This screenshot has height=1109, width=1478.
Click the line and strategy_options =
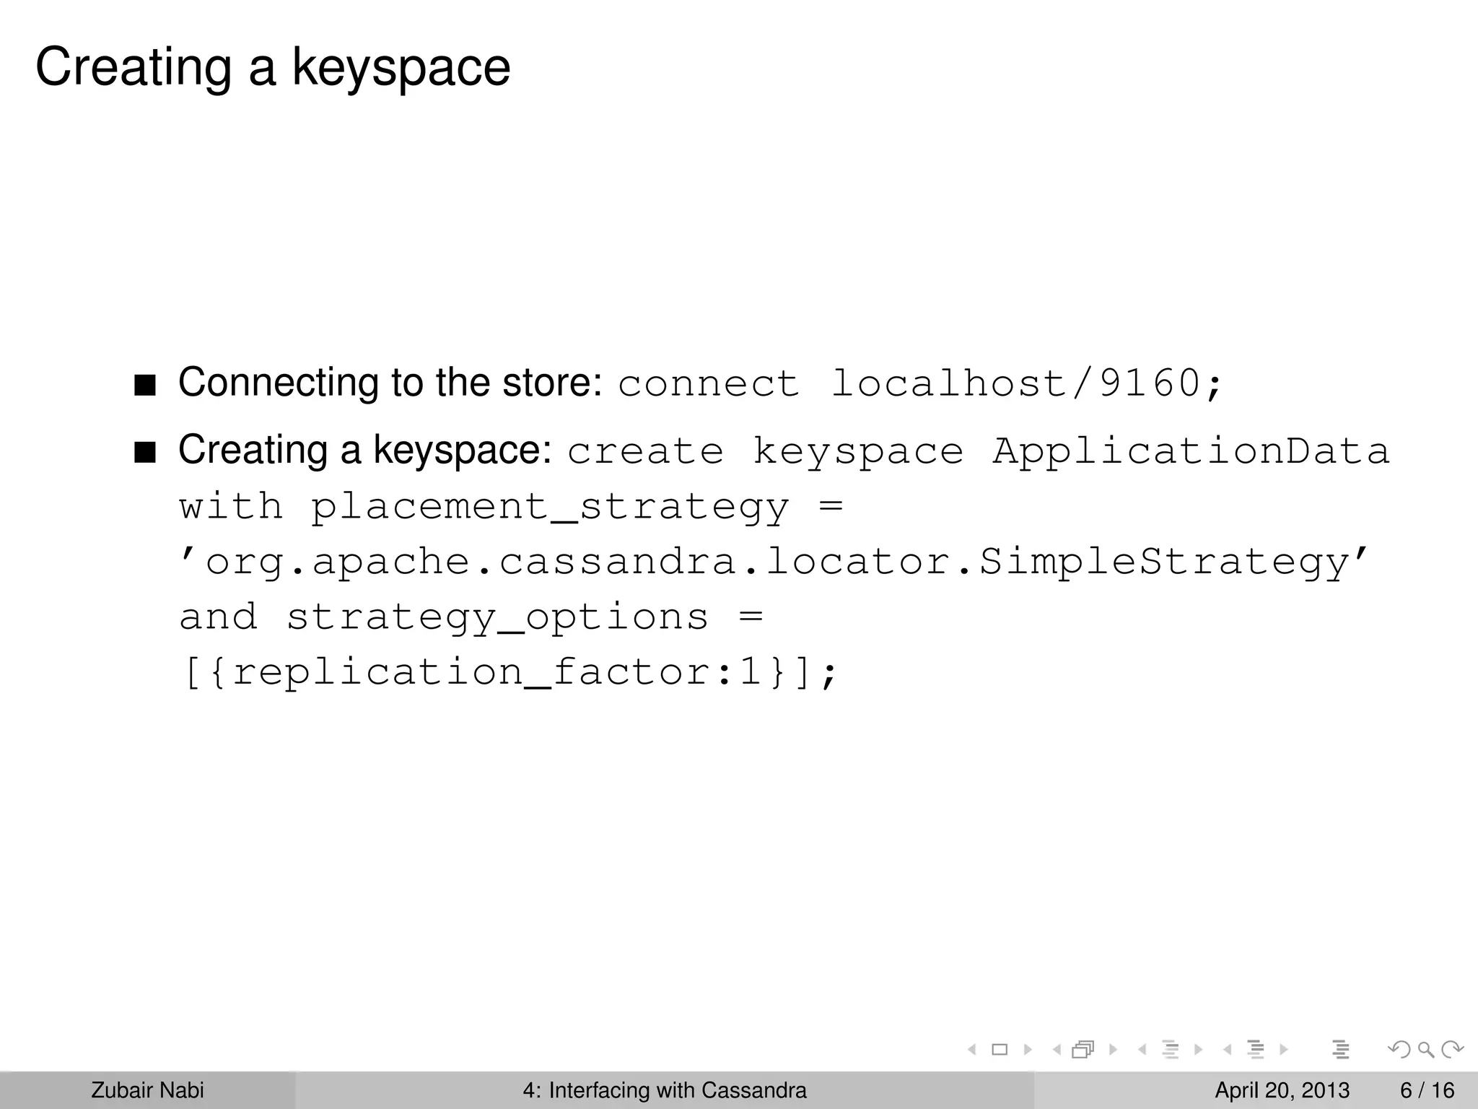coord(471,618)
